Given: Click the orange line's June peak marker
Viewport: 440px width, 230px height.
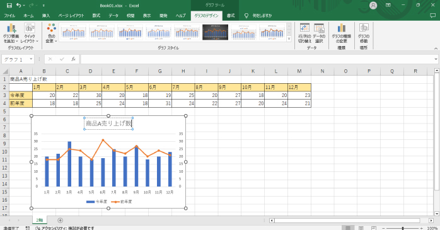Looking at the screenshot, I should (103, 140).
